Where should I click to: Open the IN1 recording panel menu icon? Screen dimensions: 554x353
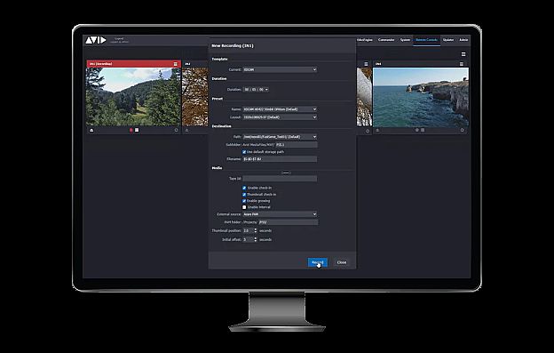[x=175, y=64]
